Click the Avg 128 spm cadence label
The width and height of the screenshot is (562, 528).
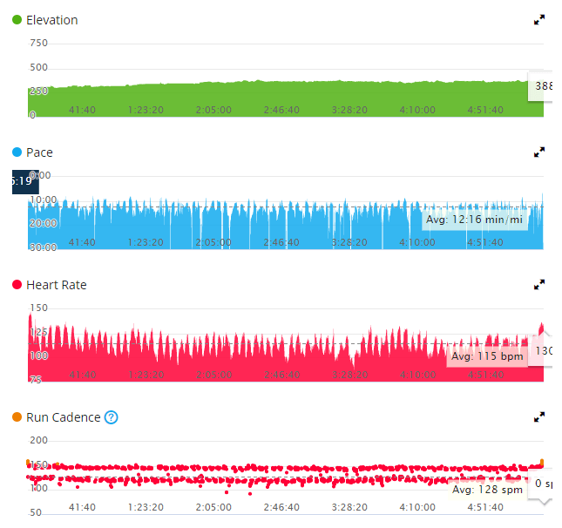(x=487, y=490)
